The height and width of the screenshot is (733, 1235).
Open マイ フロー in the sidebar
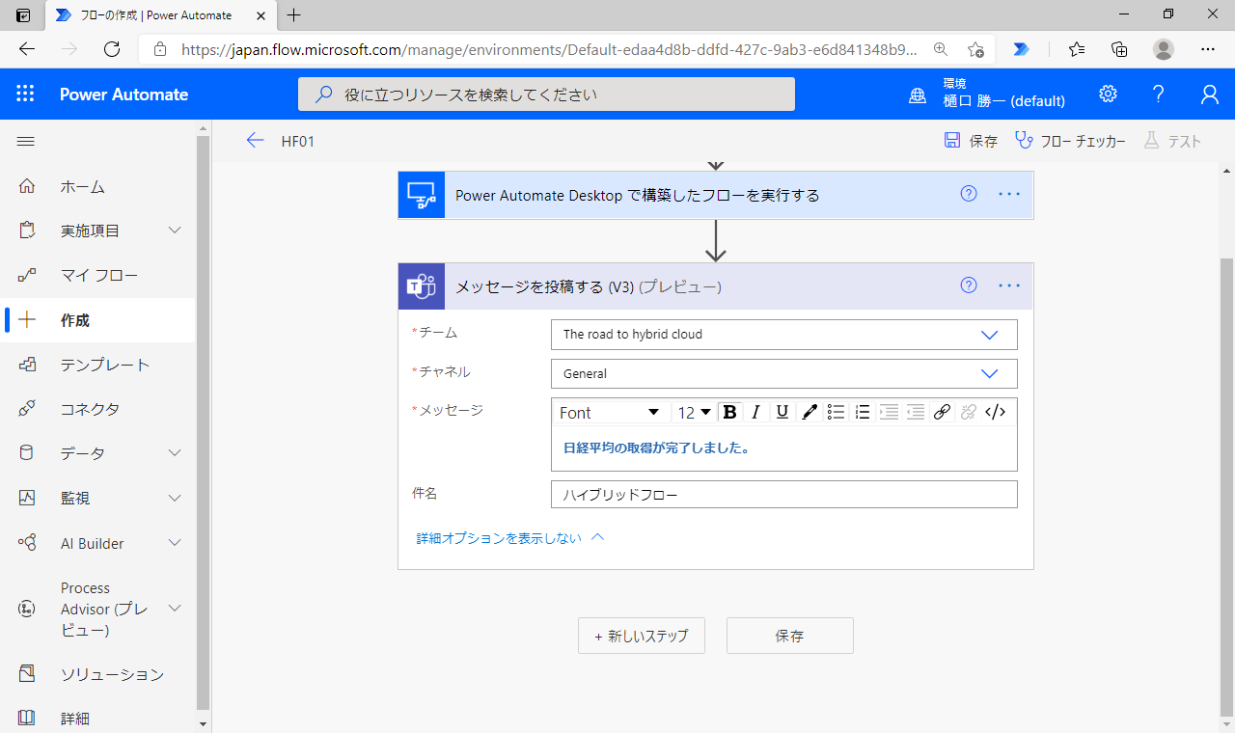click(98, 276)
